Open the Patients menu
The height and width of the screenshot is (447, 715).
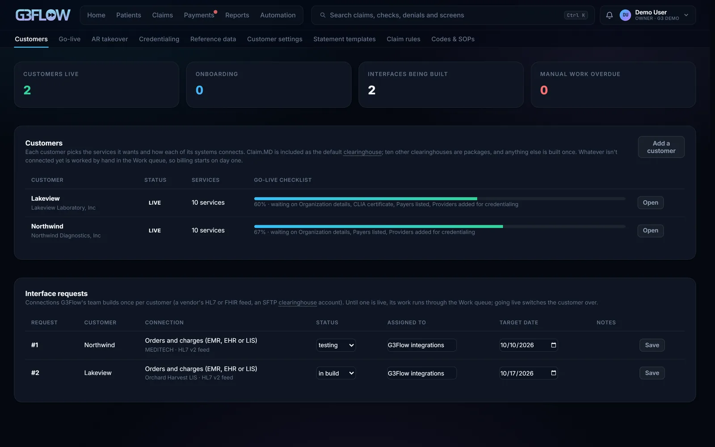coord(129,15)
